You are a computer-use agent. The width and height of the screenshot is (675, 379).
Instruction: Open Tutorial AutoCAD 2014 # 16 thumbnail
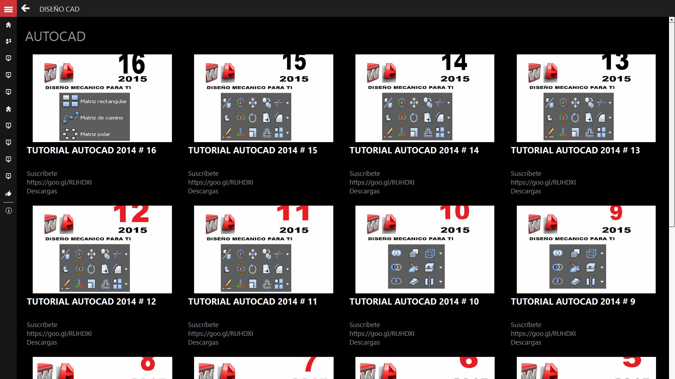pyautogui.click(x=102, y=98)
